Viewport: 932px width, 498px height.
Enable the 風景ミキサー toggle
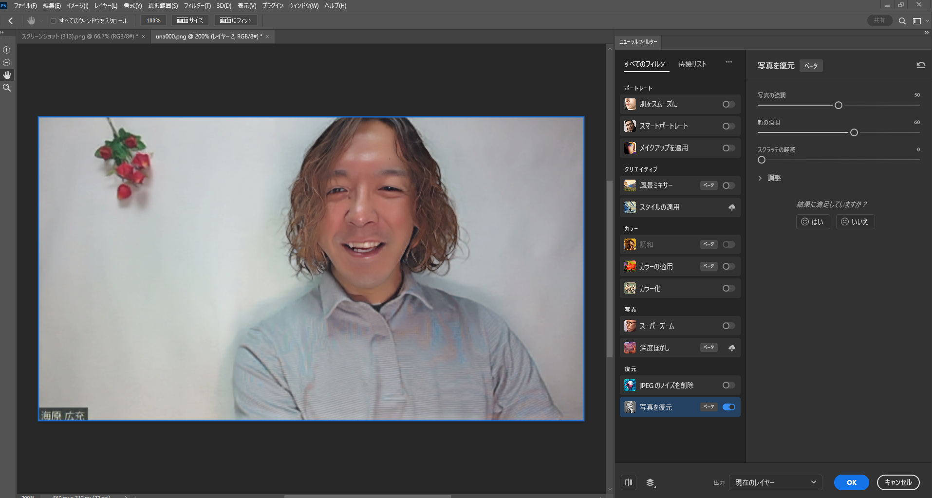click(728, 185)
